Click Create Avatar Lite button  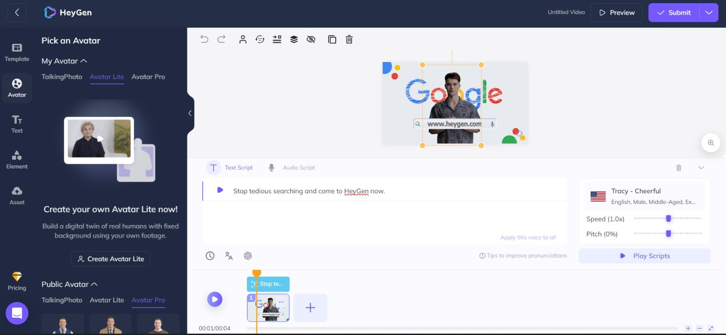111,259
